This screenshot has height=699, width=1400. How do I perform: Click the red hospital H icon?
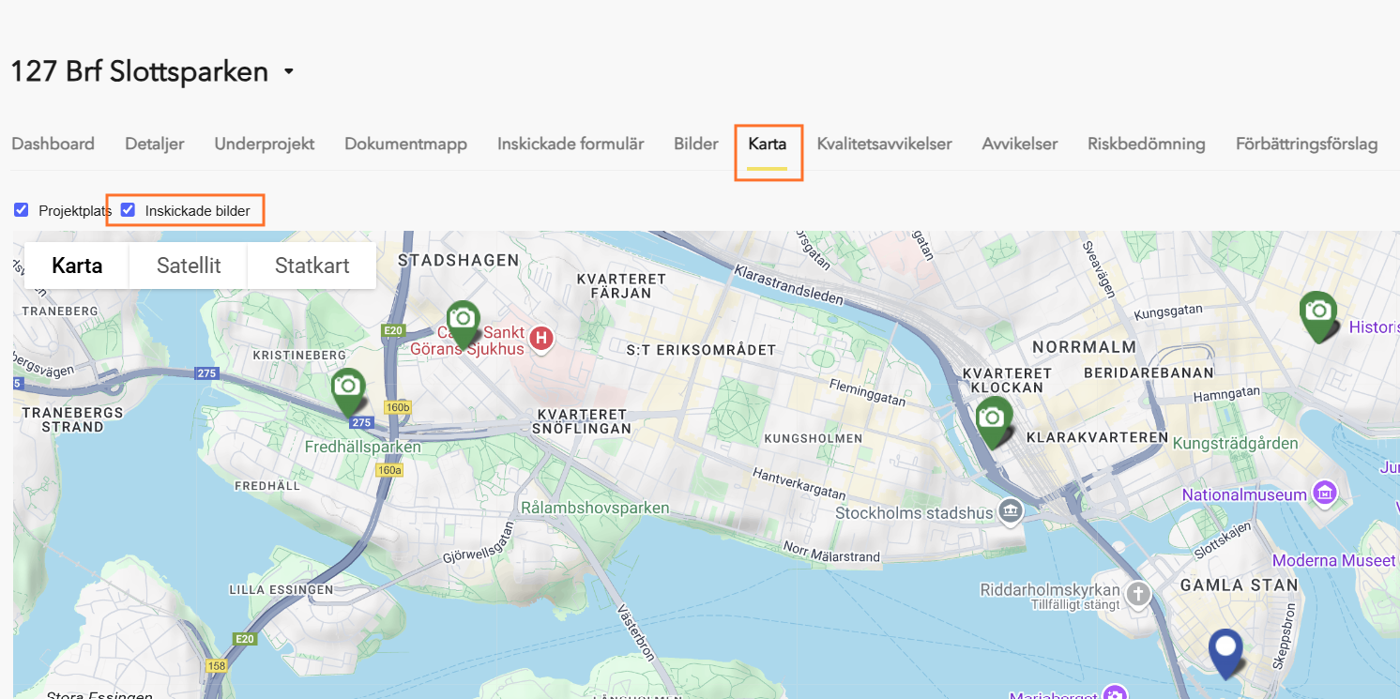[541, 338]
